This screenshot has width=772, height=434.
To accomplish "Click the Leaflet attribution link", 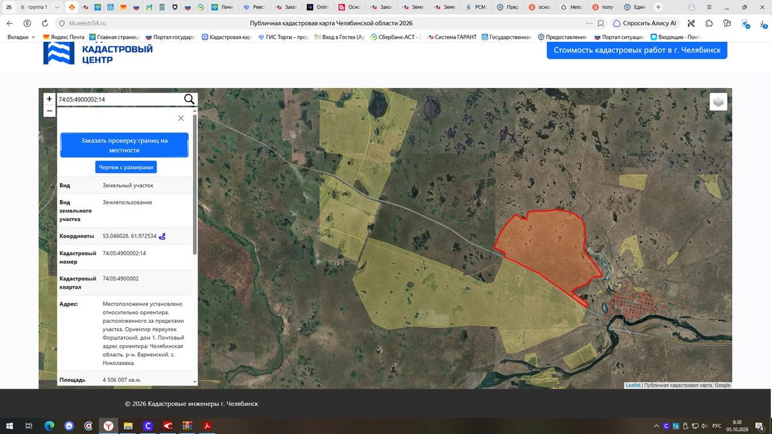I will 632,385.
